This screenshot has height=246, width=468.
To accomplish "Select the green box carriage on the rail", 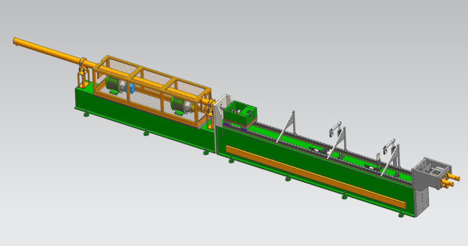I will click(x=240, y=113).
